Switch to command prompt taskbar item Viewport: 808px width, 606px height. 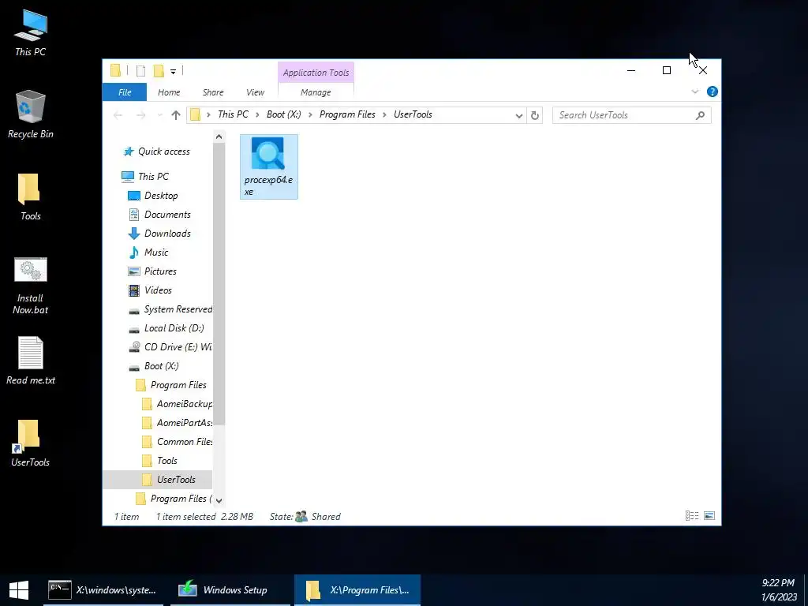pyautogui.click(x=103, y=590)
